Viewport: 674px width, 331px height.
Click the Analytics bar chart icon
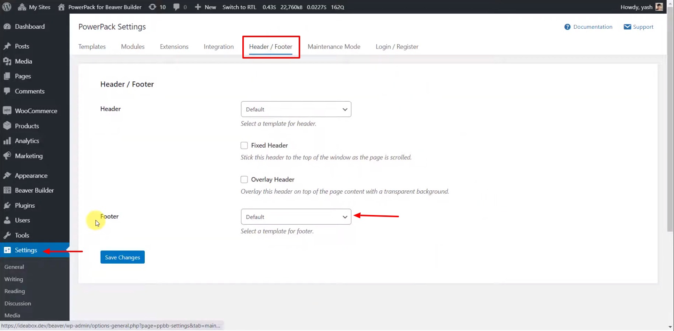click(x=7, y=141)
